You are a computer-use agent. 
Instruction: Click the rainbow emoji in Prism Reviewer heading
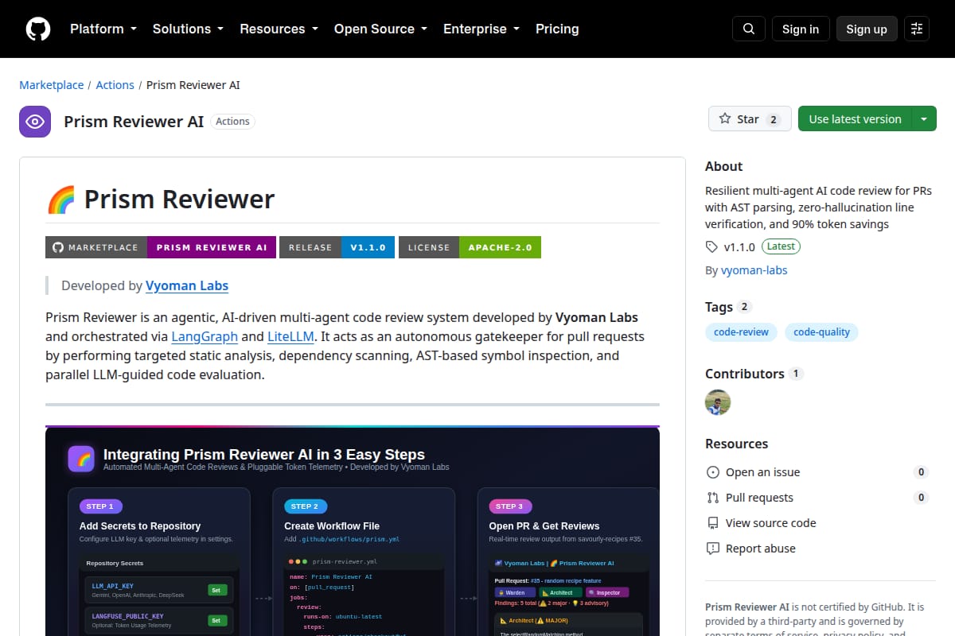point(60,199)
